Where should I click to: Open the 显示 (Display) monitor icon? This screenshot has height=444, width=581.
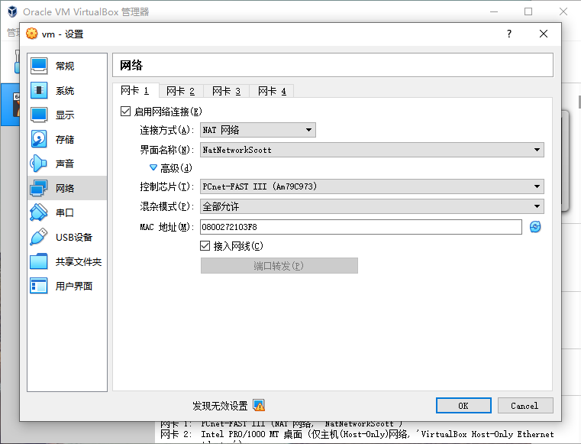[x=39, y=115]
